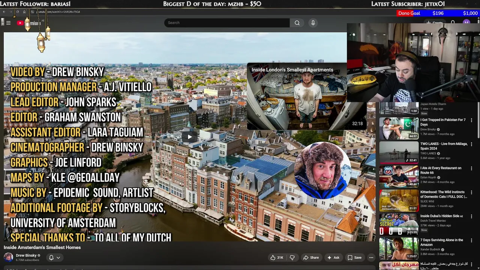Save the video to a playlist
The width and height of the screenshot is (480, 270).
point(354,258)
